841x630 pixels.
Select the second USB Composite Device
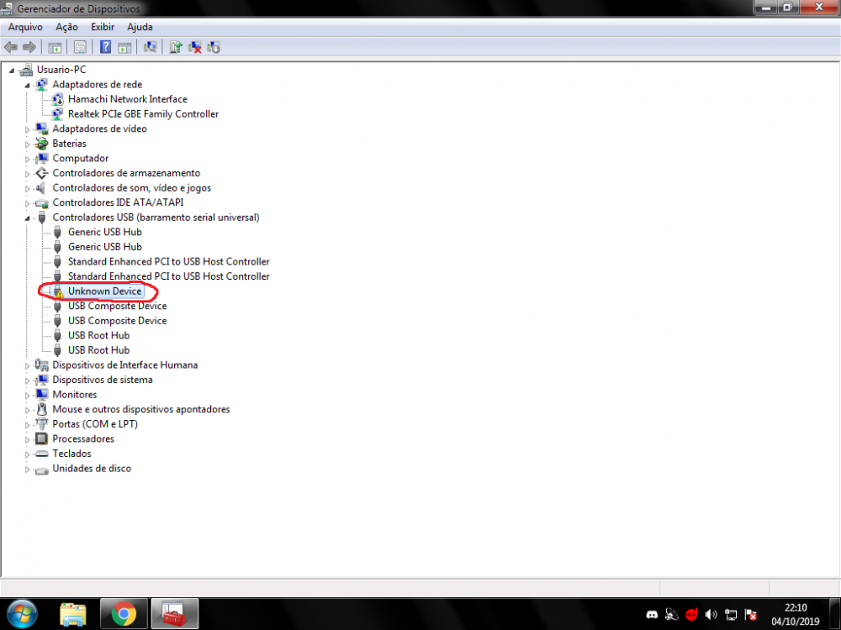pos(117,320)
